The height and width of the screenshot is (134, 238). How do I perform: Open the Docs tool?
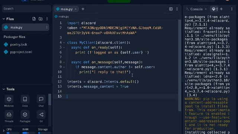coord(25,101)
